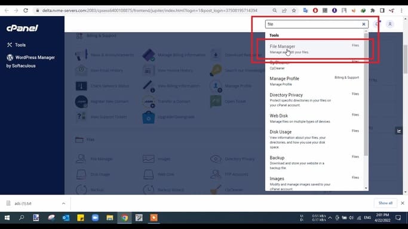Click the cPanel logo
Viewport: 408px width, 229px height.
point(22,28)
